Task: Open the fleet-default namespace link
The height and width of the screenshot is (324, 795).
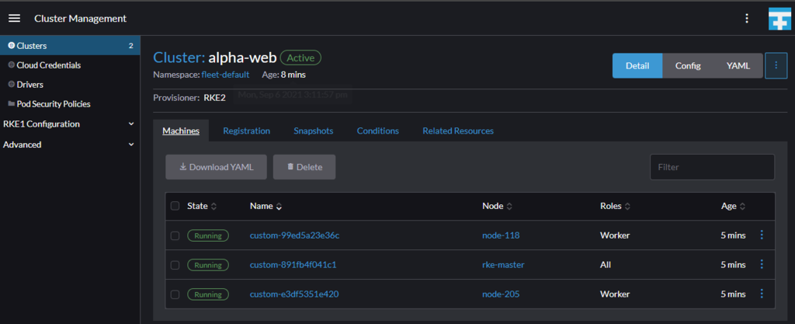Action: pyautogui.click(x=225, y=75)
